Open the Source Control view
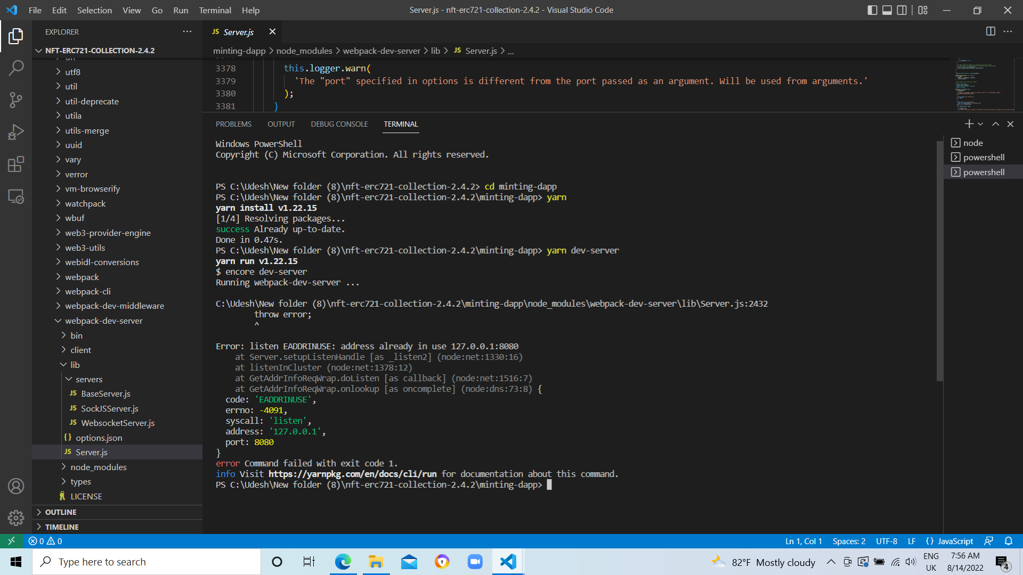 (x=16, y=100)
